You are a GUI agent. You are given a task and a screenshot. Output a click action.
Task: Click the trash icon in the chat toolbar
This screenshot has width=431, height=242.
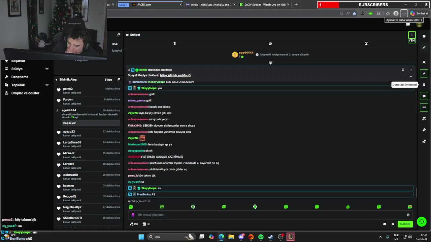[x=174, y=44]
